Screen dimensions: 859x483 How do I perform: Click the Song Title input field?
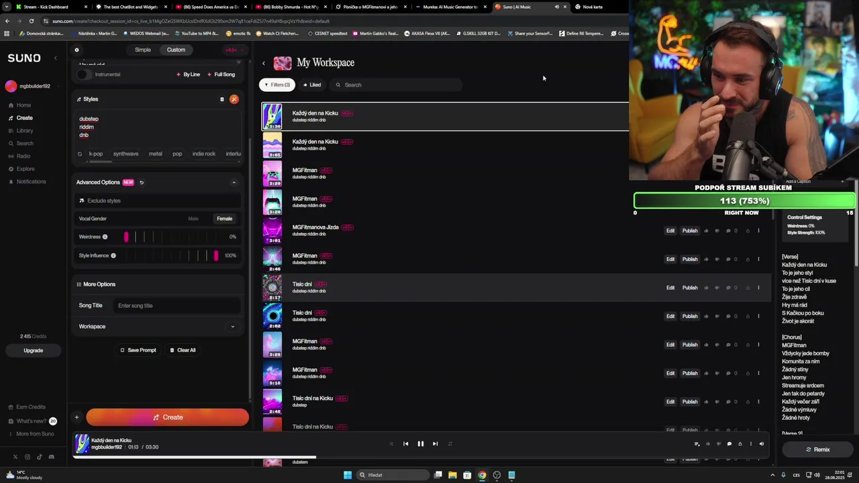[177, 306]
